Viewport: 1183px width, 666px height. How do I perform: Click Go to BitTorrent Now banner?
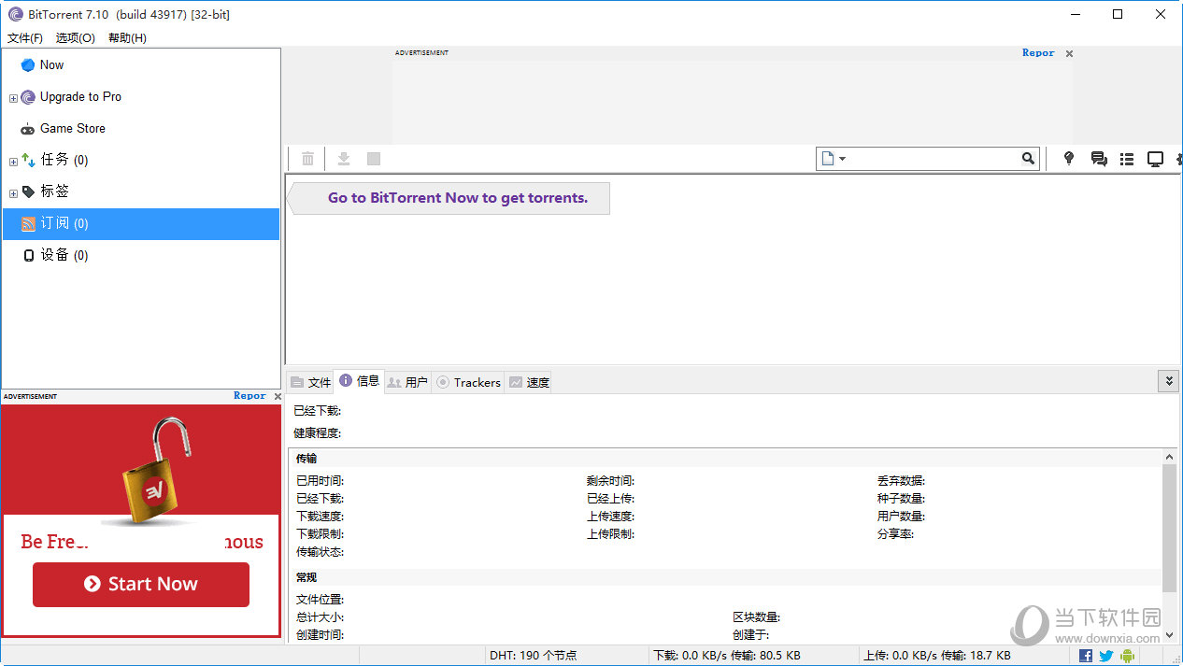click(449, 198)
